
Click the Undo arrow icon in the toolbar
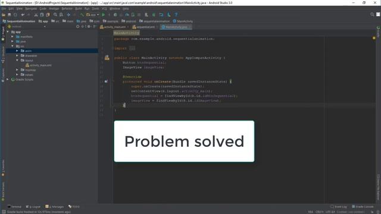coord(23,15)
